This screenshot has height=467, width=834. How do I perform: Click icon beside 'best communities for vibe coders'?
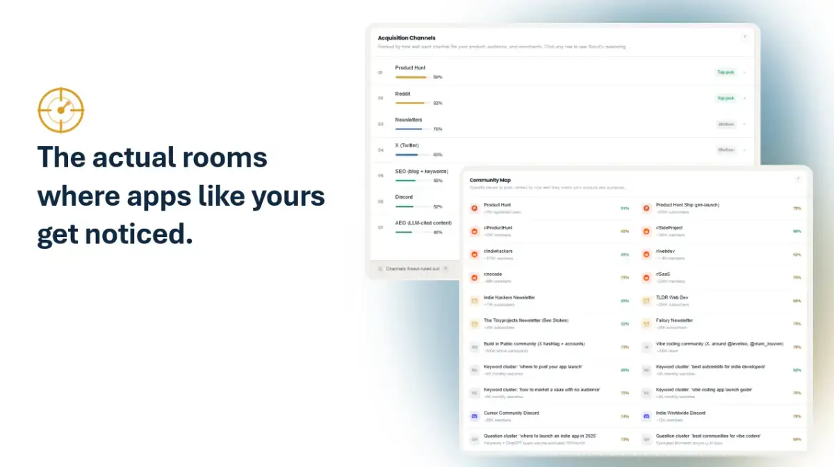pyautogui.click(x=646, y=439)
